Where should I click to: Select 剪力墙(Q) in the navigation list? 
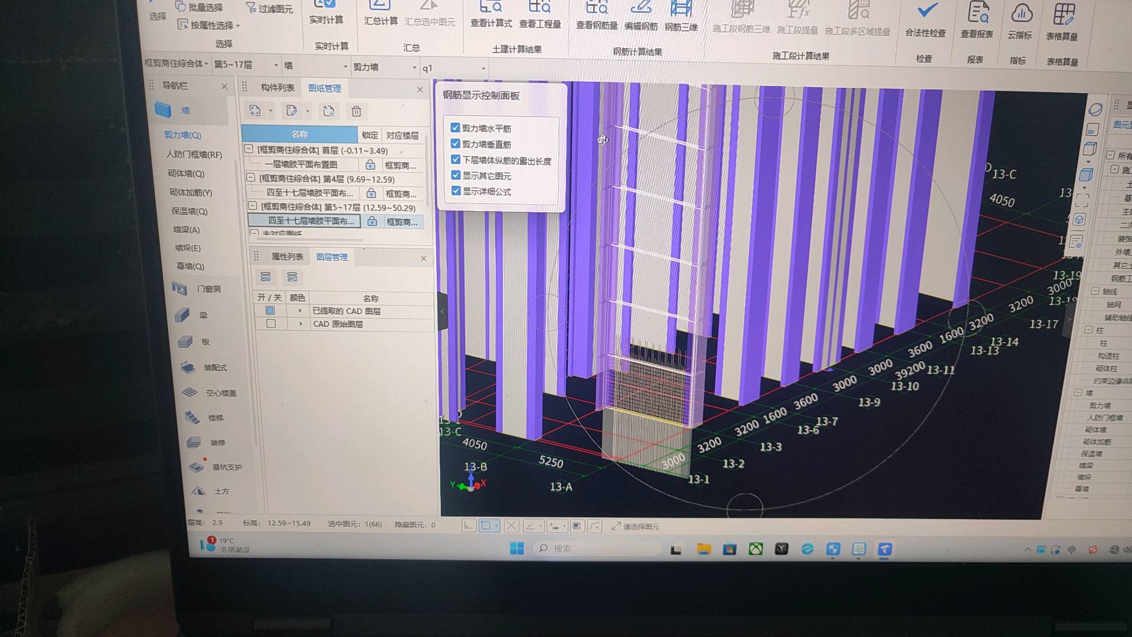182,135
